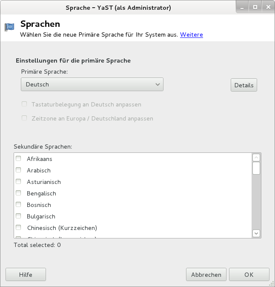Click the scroll-down arrow of language list

click(x=256, y=233)
